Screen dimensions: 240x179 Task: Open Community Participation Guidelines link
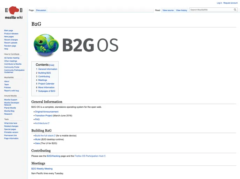(x=14, y=71)
